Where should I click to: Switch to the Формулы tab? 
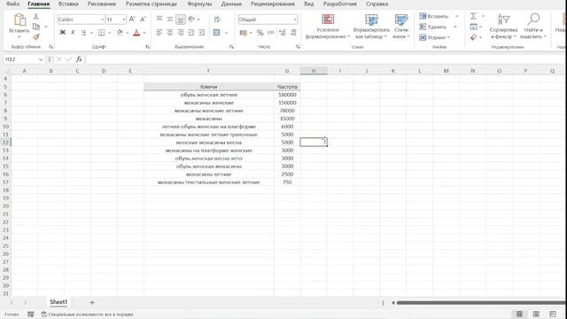199,4
